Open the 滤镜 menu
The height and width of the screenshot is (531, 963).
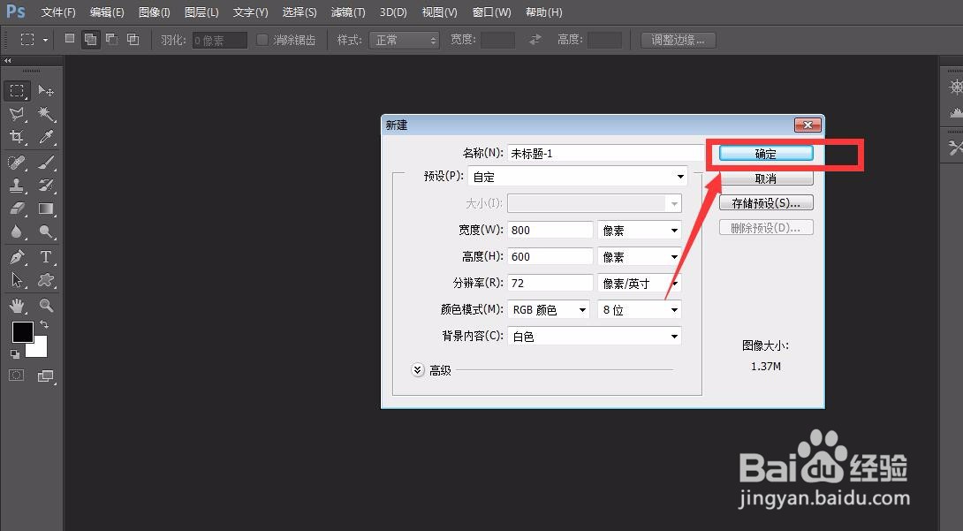(347, 11)
